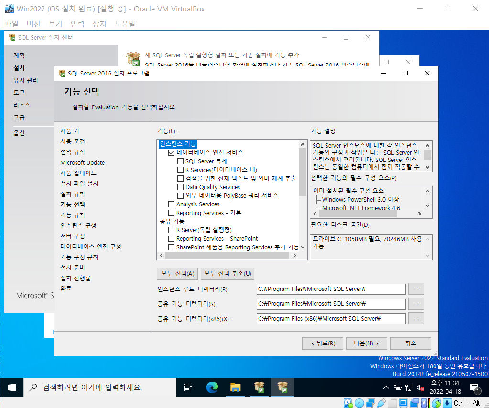Enable R Services (in-database) checkbox

(180, 170)
